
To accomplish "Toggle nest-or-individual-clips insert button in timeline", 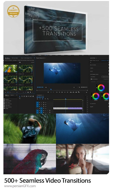I will pyautogui.click(x=37, y=99).
